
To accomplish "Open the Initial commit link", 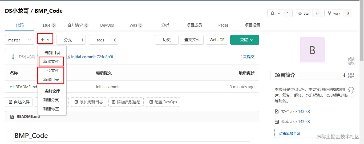I will pos(83,57).
